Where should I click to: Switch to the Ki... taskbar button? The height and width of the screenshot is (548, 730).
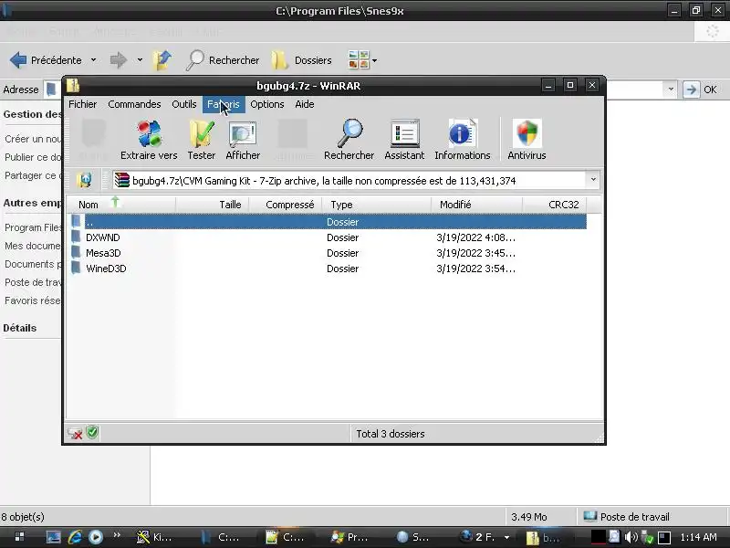[153, 537]
